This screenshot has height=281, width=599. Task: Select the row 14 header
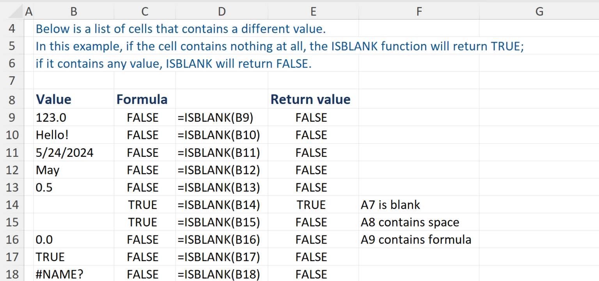[12, 205]
